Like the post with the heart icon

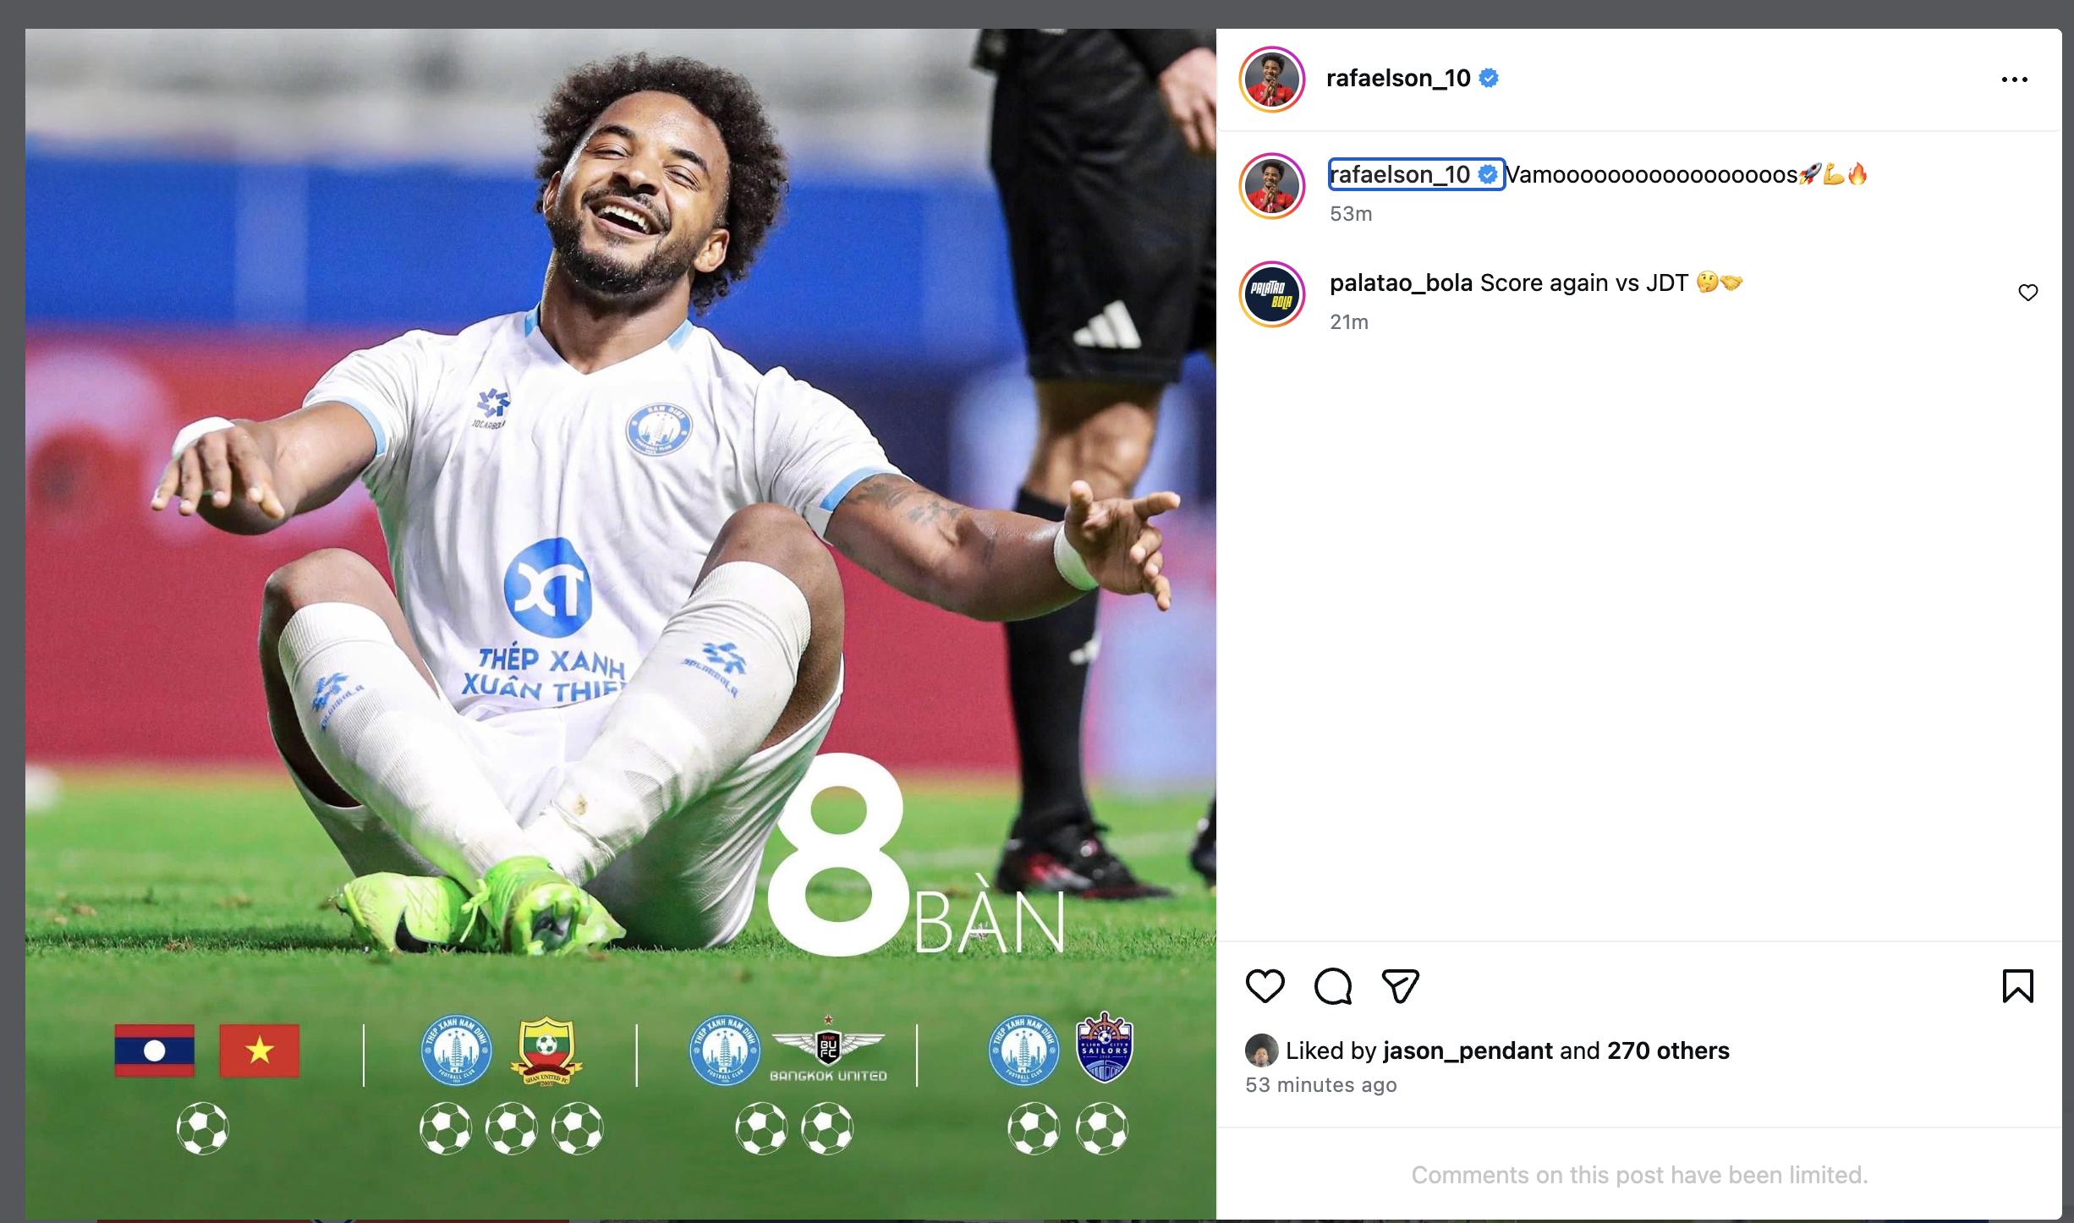[1265, 985]
